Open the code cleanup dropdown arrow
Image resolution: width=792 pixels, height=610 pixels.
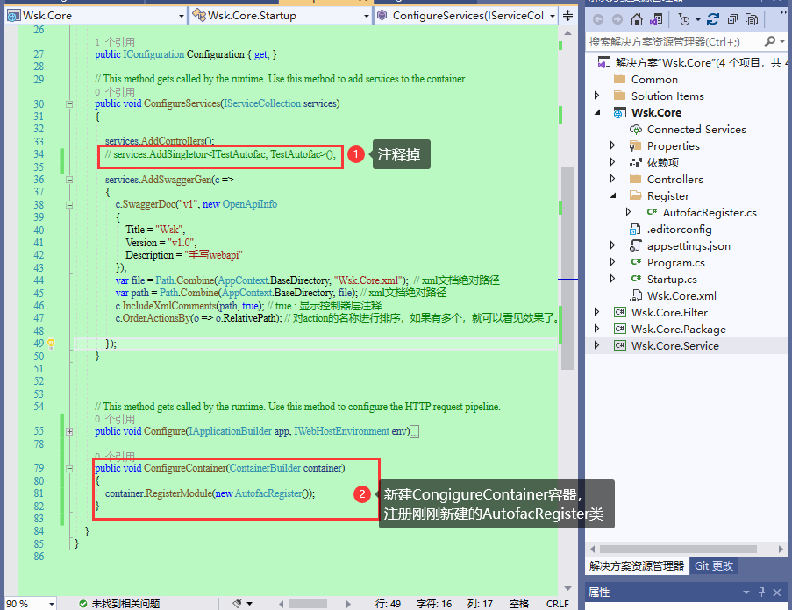[249, 604]
